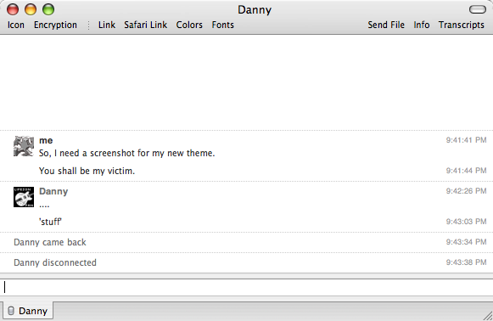Click the 9:43:03 PM timestamp
The width and height of the screenshot is (493, 321).
point(467,222)
